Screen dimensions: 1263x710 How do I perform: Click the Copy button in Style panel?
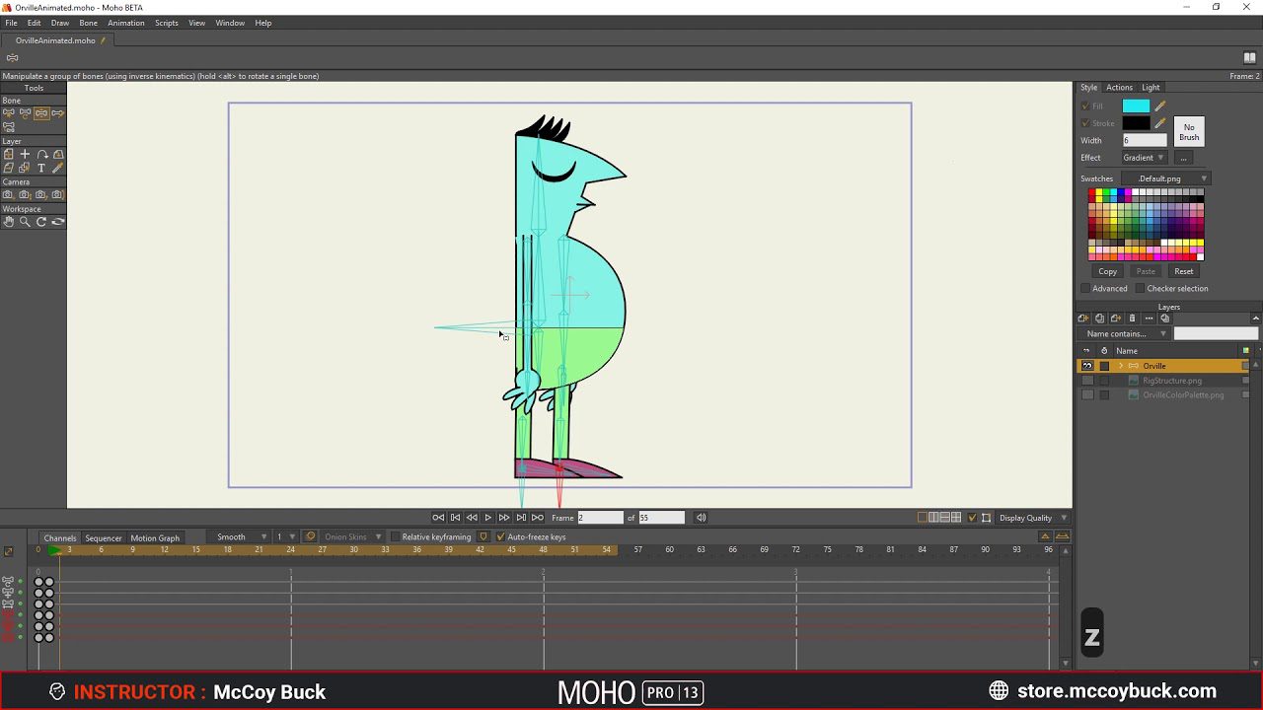pos(1108,271)
